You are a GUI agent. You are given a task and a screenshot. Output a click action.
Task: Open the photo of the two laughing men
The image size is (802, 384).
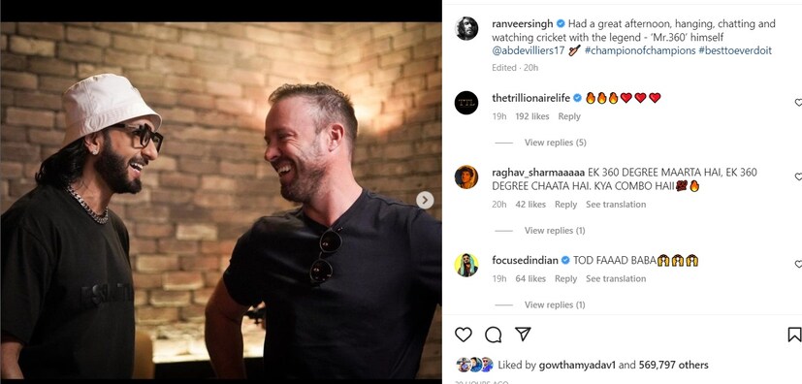221,201
